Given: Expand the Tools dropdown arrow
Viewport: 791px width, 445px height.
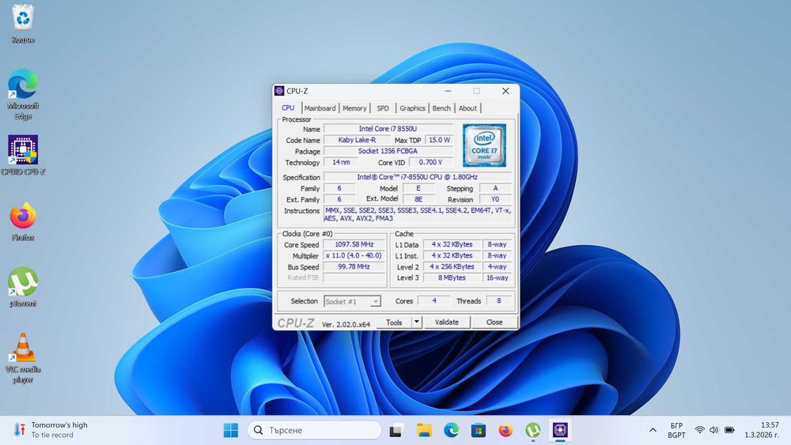Looking at the screenshot, I should click(417, 322).
